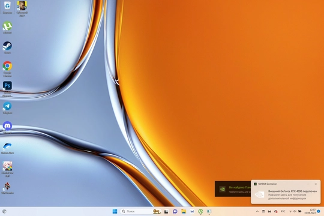This screenshot has height=216, width=324.
Task: Open uTorrent from the taskbar
Action: pyautogui.click(x=200, y=211)
